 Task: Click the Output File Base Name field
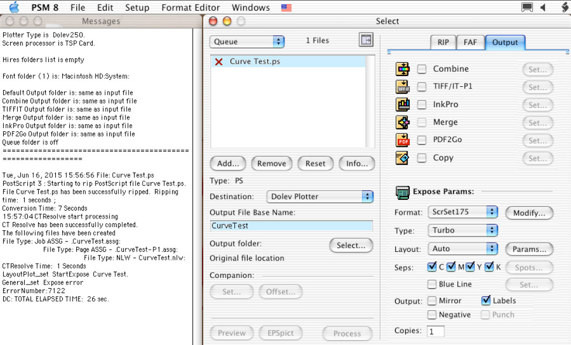coord(291,226)
